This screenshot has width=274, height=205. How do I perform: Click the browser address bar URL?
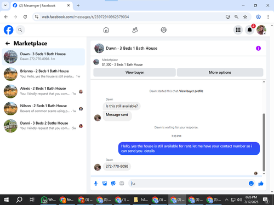coord(85,17)
